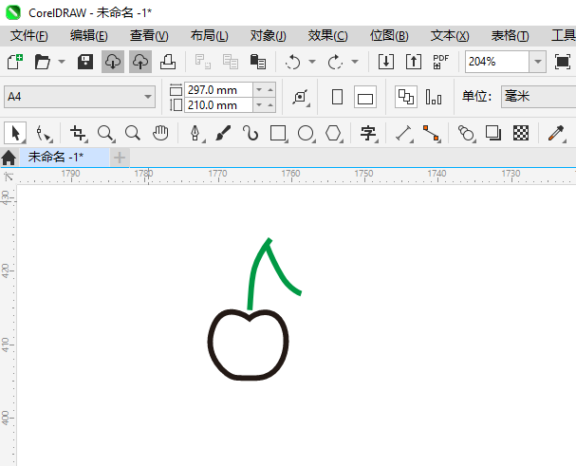
Task: Click the page width field 297.0 mm
Action: 218,89
